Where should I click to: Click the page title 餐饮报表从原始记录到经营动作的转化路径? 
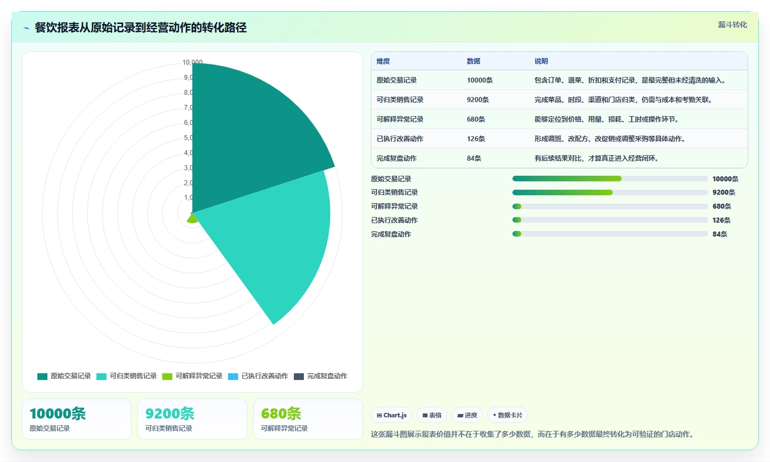coord(141,28)
